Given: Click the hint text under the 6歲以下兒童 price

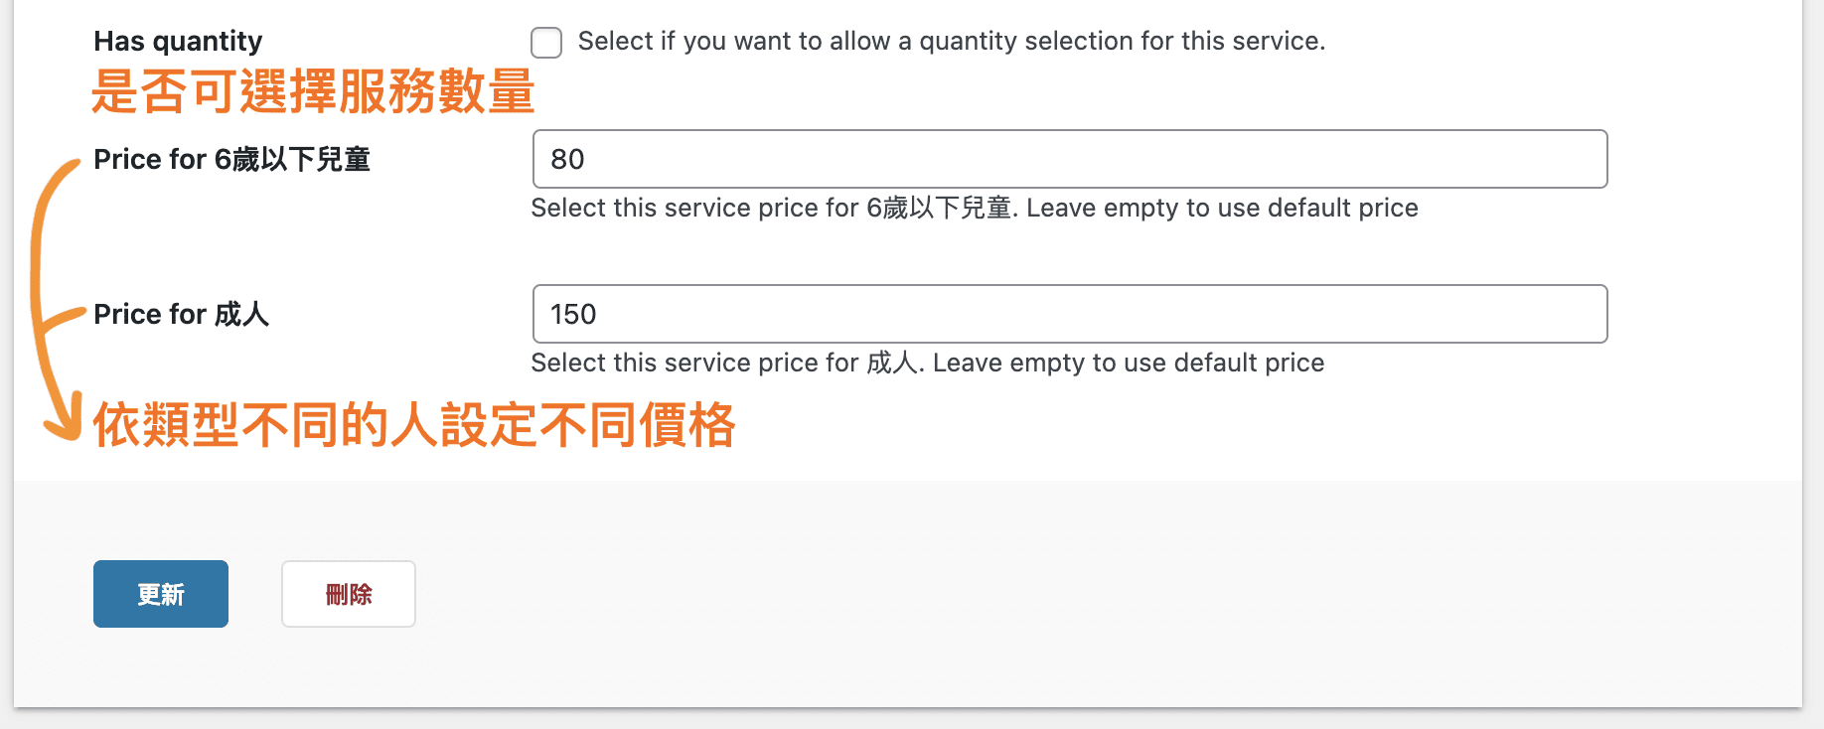Looking at the screenshot, I should 974,208.
